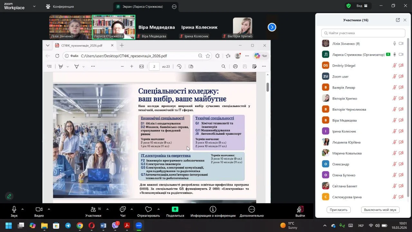Toggle camera with Видео button
The image size is (412, 232).
39,211
